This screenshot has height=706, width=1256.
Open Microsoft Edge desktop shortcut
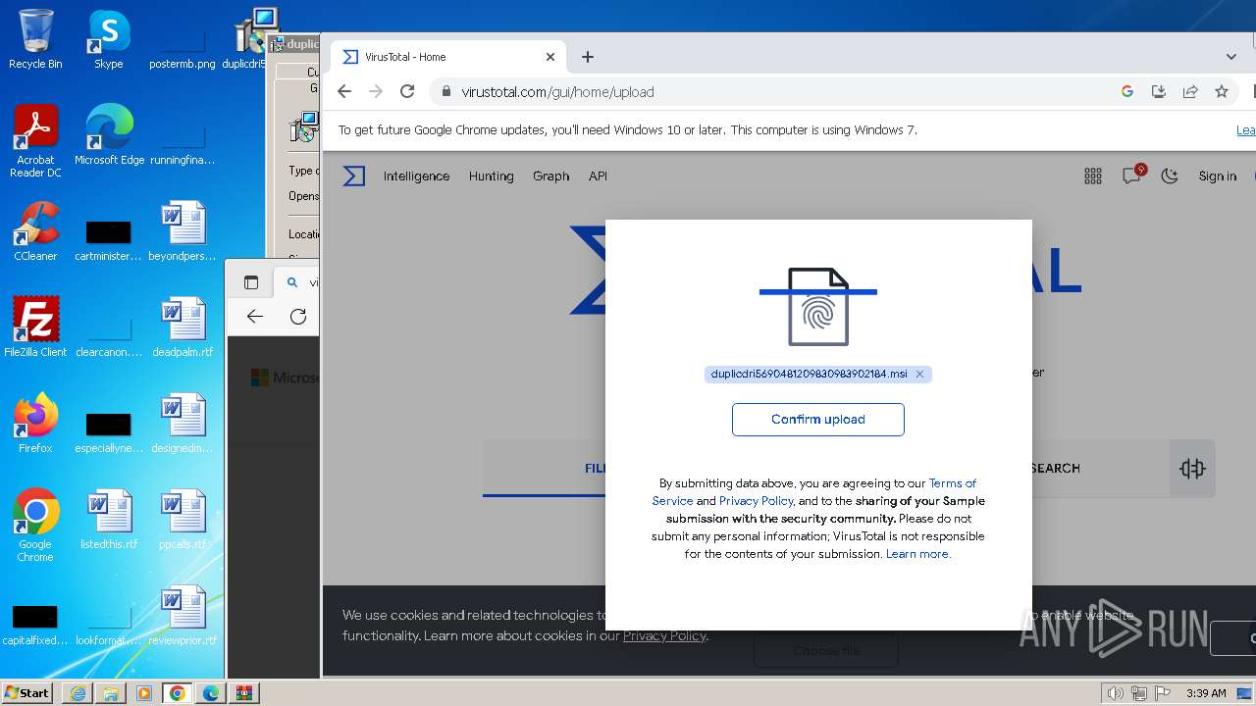(x=109, y=135)
